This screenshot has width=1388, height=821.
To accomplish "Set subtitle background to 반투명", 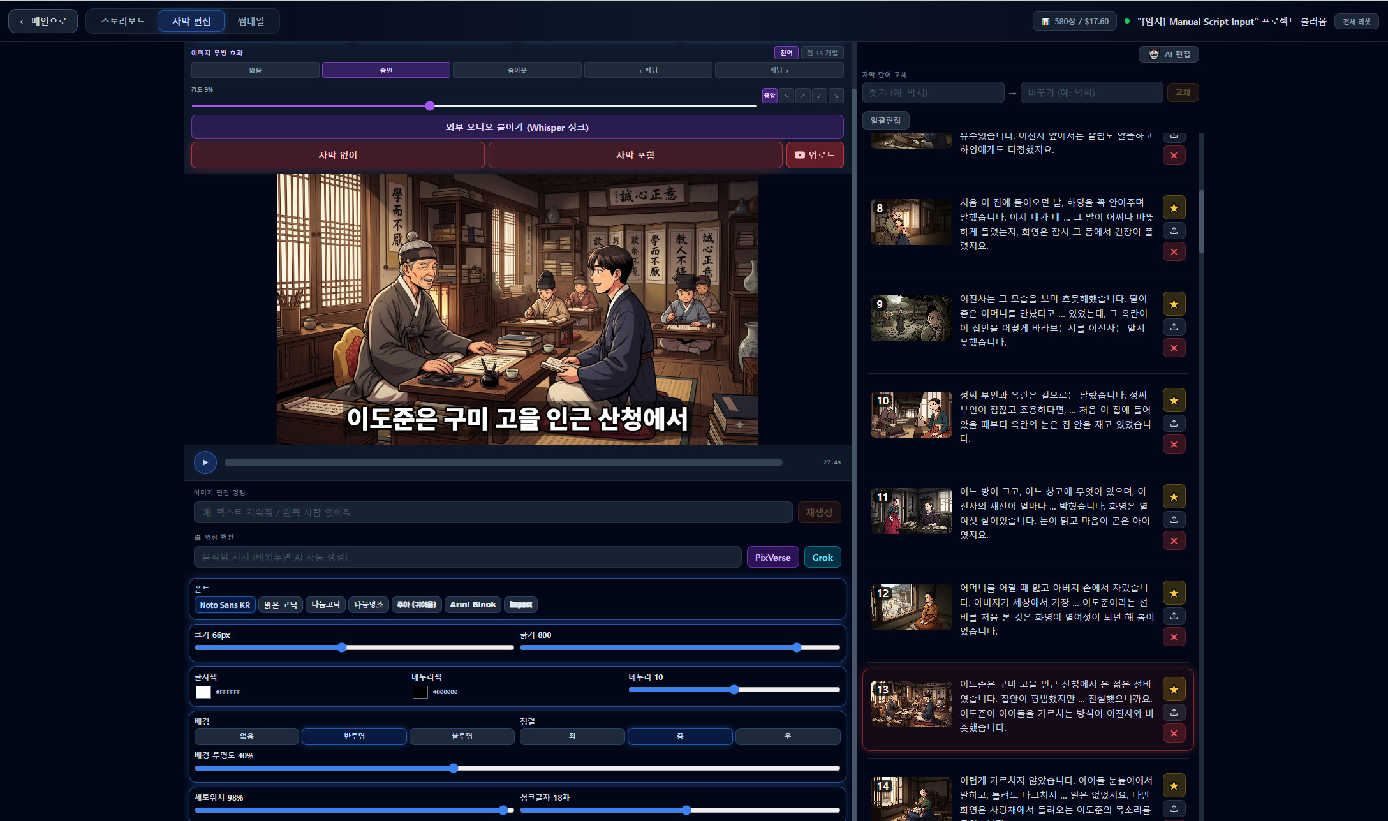I will 354,736.
